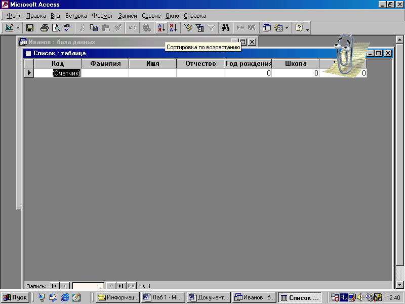This screenshot has height=304, width=405.
Task: Apply Filter by Selection icon
Action: 188,28
